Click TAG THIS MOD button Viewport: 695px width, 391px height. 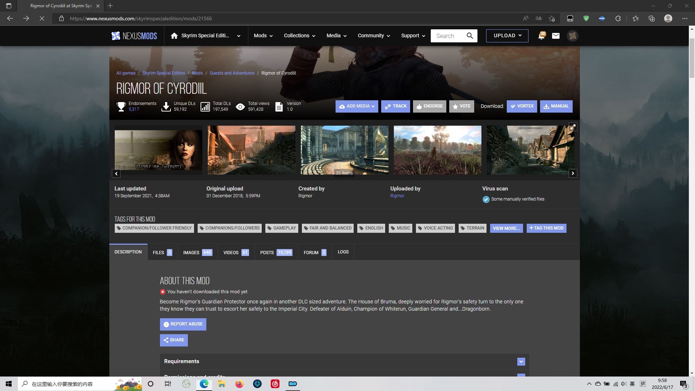(x=546, y=228)
